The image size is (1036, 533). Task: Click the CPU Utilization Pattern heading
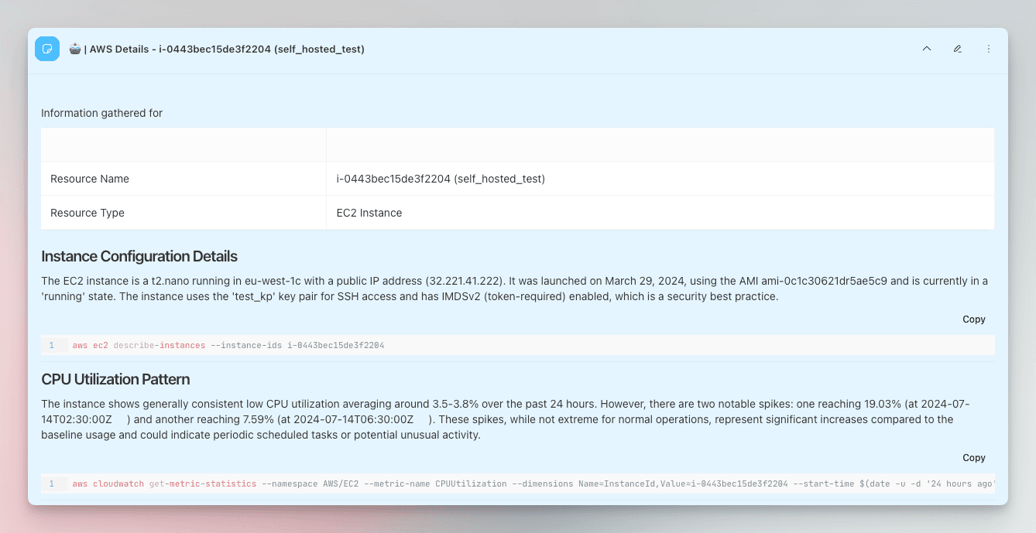(x=115, y=379)
